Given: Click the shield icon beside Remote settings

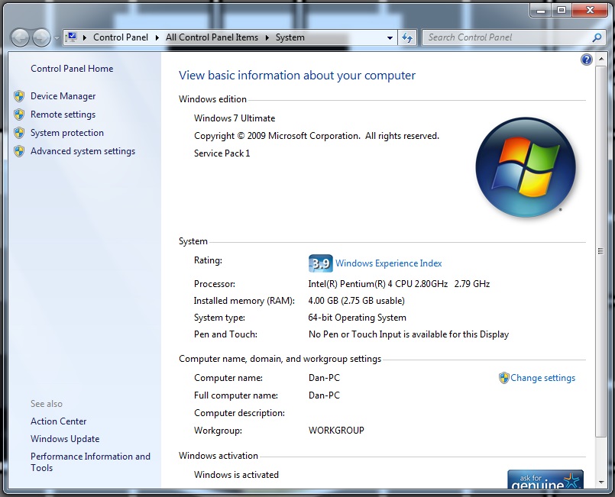Looking at the screenshot, I should pyautogui.click(x=19, y=115).
